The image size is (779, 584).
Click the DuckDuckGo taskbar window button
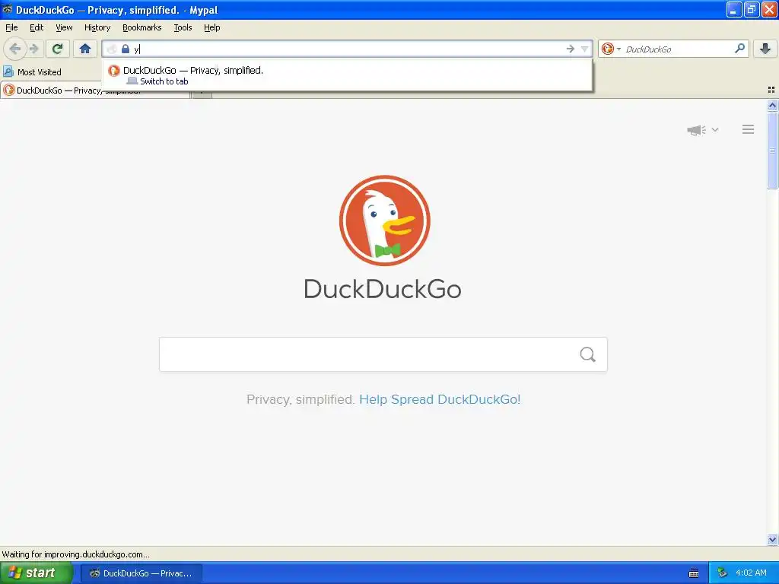pyautogui.click(x=141, y=573)
